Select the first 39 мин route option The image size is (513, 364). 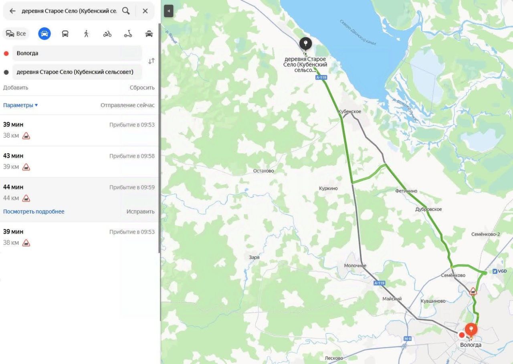79,130
